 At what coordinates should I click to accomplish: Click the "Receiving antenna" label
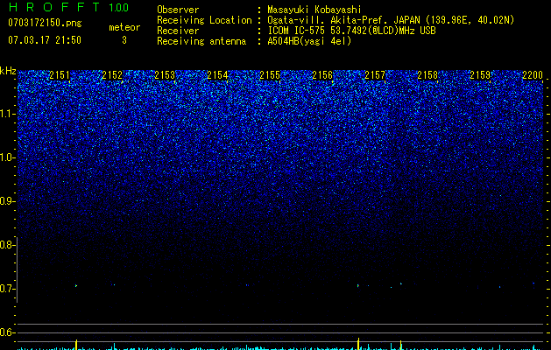201,41
